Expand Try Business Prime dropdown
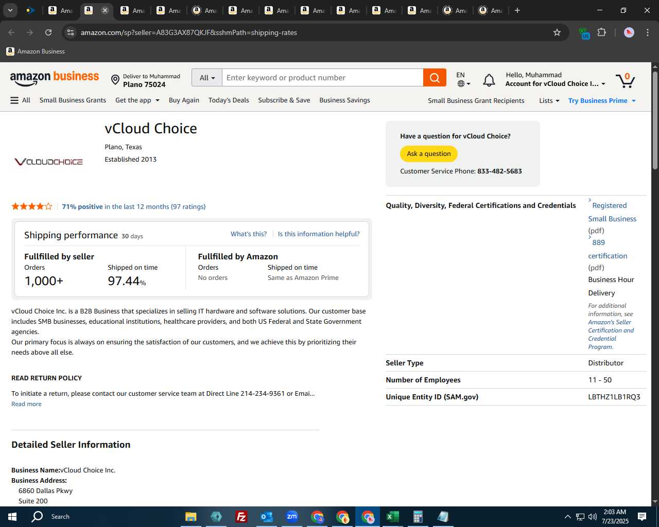The height and width of the screenshot is (527, 659). pyautogui.click(x=602, y=101)
